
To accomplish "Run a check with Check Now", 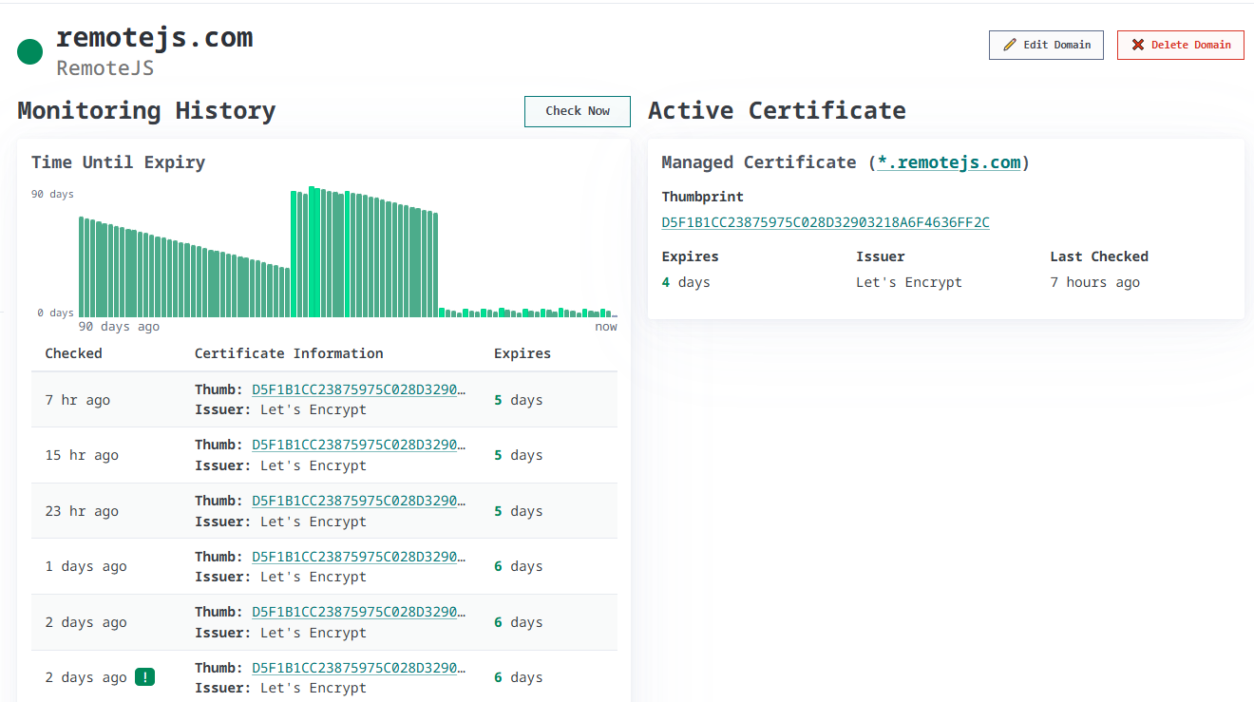I will tap(578, 111).
